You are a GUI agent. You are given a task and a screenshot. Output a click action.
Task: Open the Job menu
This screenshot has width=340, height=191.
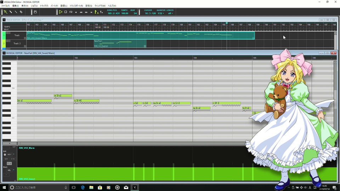(x=34, y=6)
